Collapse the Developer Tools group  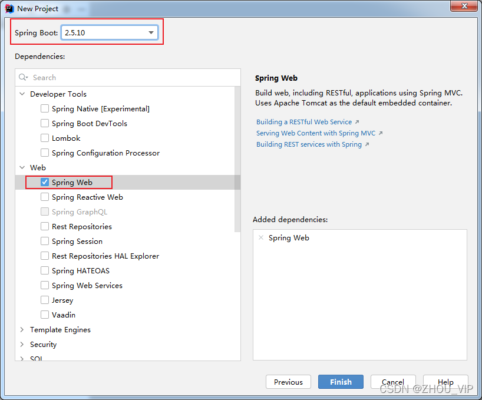(22, 94)
